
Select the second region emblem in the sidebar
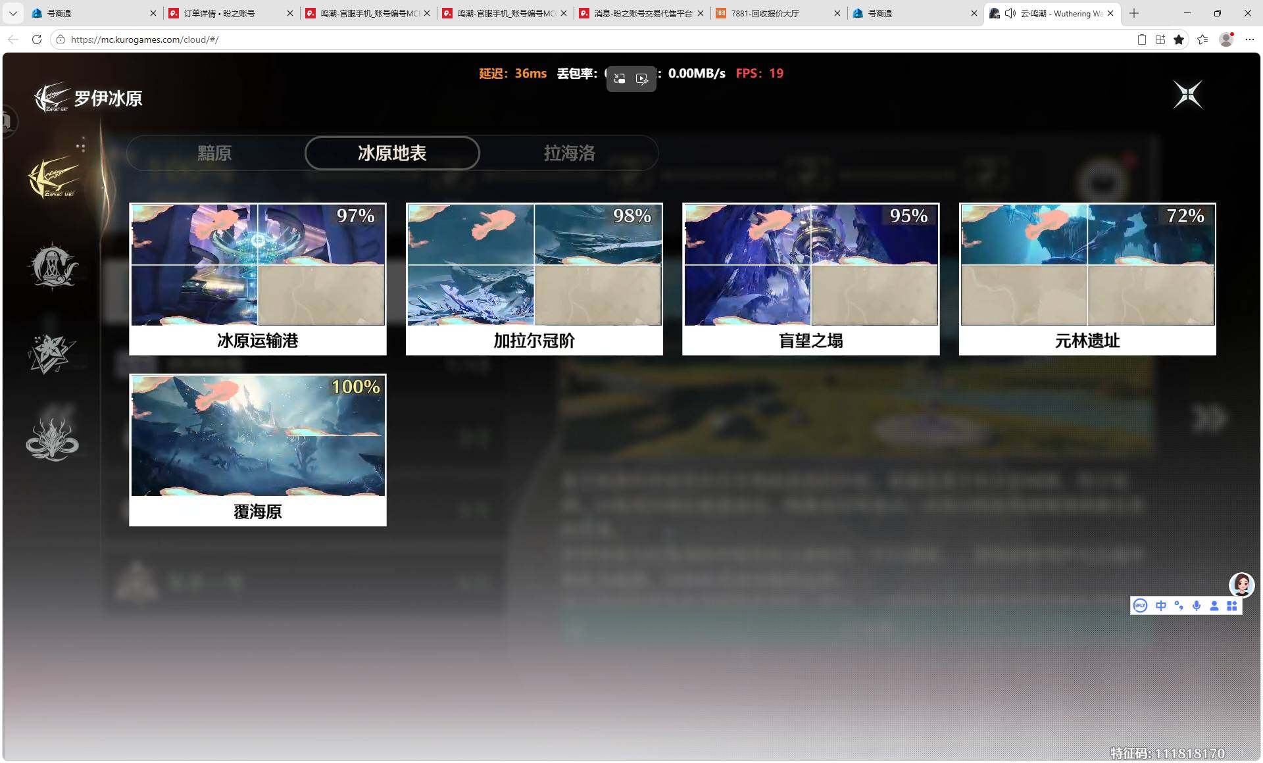point(53,266)
